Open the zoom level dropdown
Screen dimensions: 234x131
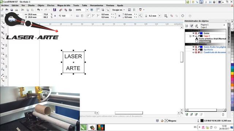click(x=87, y=10)
